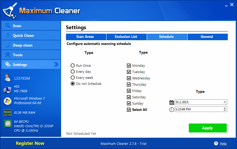Click the Scan magnifier icon

click(x=8, y=25)
